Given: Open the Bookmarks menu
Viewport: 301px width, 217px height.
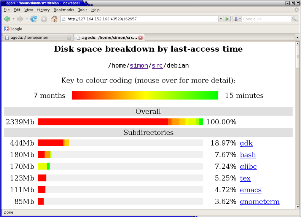Looking at the screenshot, I should (64, 10).
